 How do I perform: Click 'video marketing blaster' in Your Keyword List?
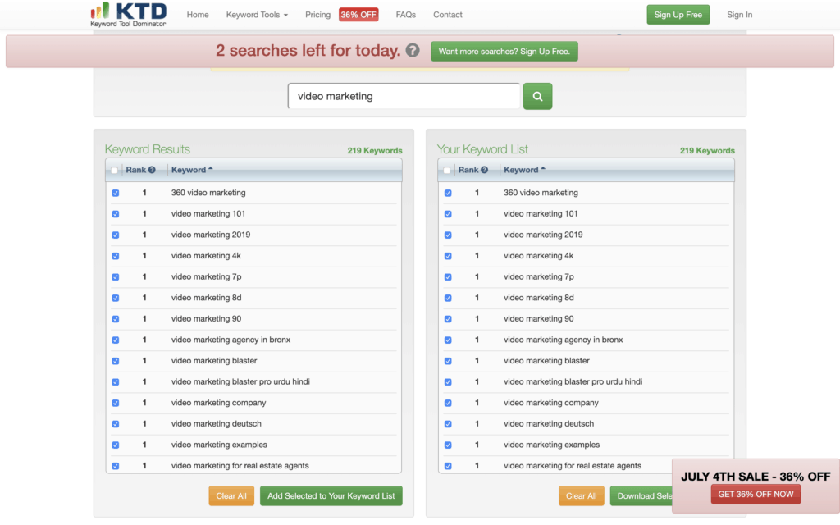pos(546,361)
